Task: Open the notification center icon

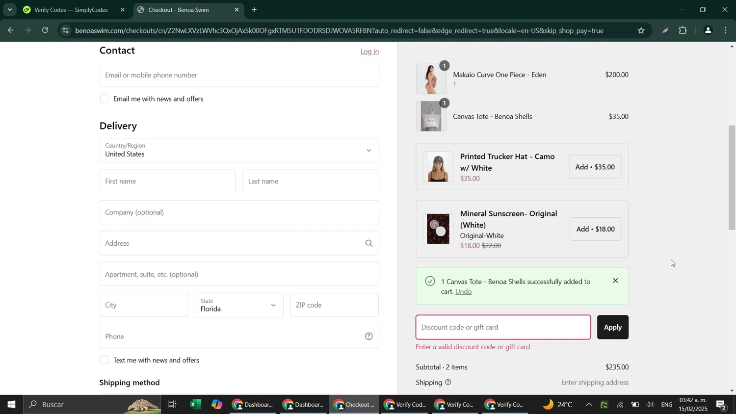Action: point(722,405)
